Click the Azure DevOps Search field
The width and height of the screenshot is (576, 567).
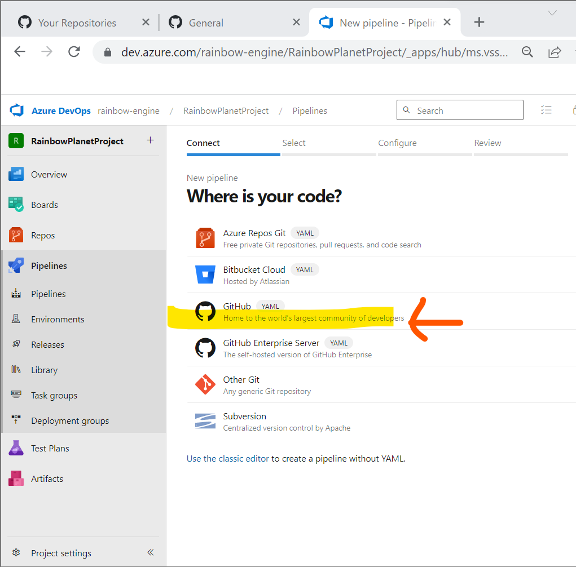tap(460, 110)
